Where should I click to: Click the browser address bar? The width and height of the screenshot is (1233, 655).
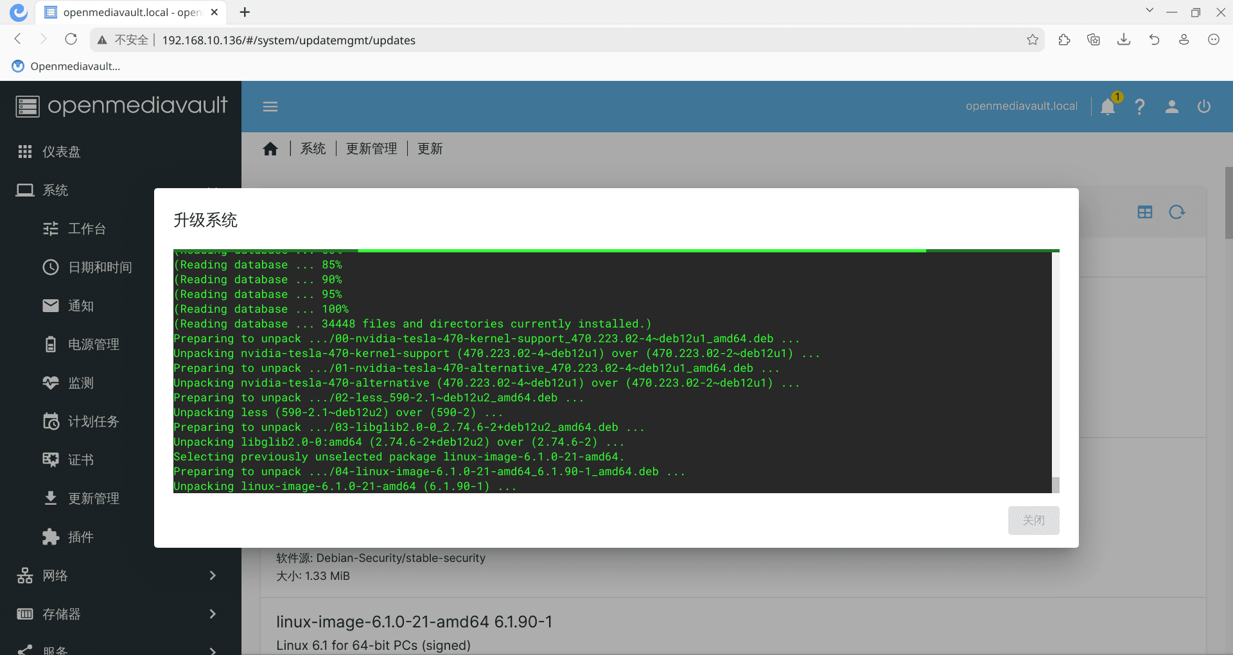click(578, 40)
